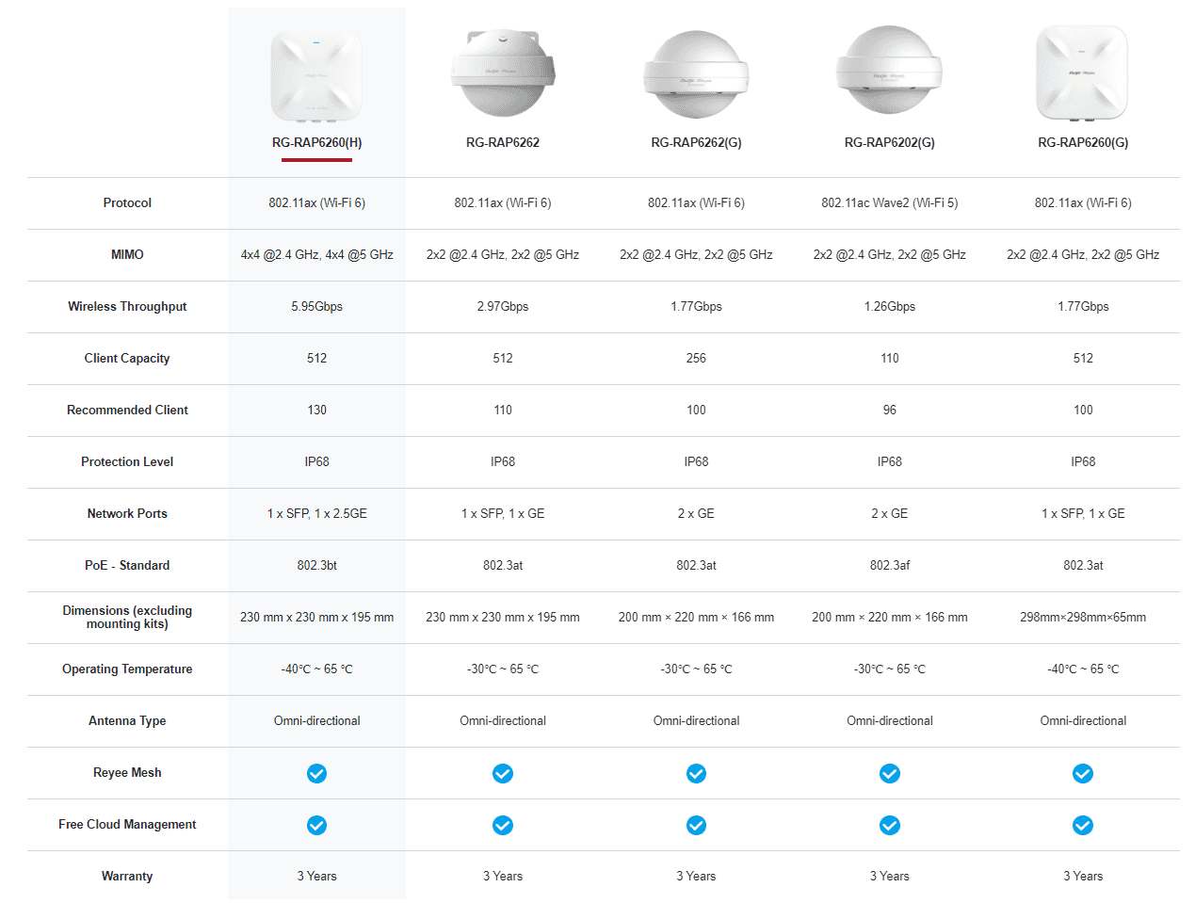Click the 802.3at cell for RG-RAP6262(G)
Screen dimensions: 1195x903
[x=696, y=565]
